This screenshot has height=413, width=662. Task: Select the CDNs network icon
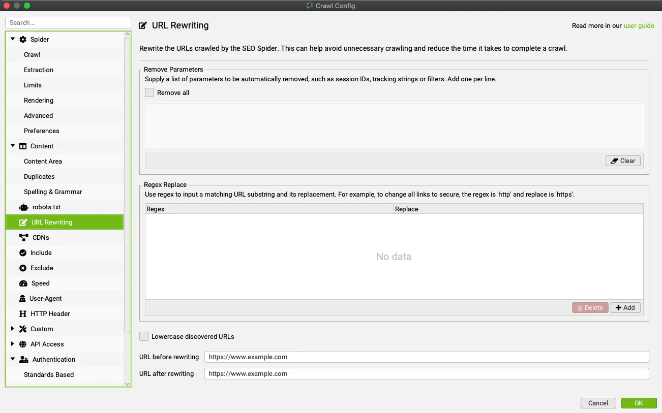[23, 238]
